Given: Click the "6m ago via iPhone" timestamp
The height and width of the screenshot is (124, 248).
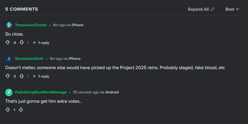Looking at the screenshot, I should [x=65, y=59].
